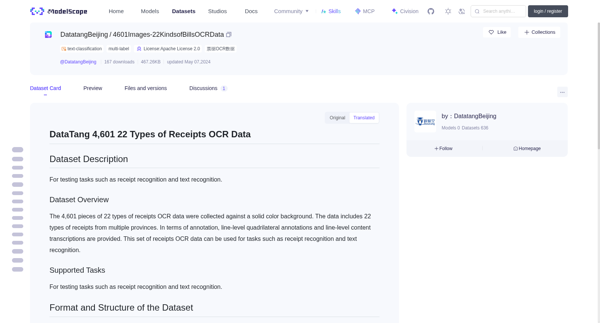This screenshot has height=323, width=600.
Task: Toggle the light/dark theme sun icon
Action: (448, 11)
